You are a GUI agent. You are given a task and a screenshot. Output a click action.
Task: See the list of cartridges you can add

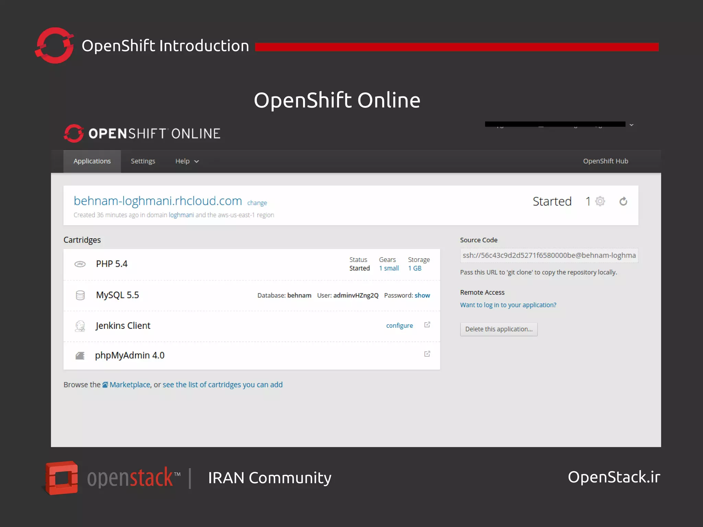[222, 385]
